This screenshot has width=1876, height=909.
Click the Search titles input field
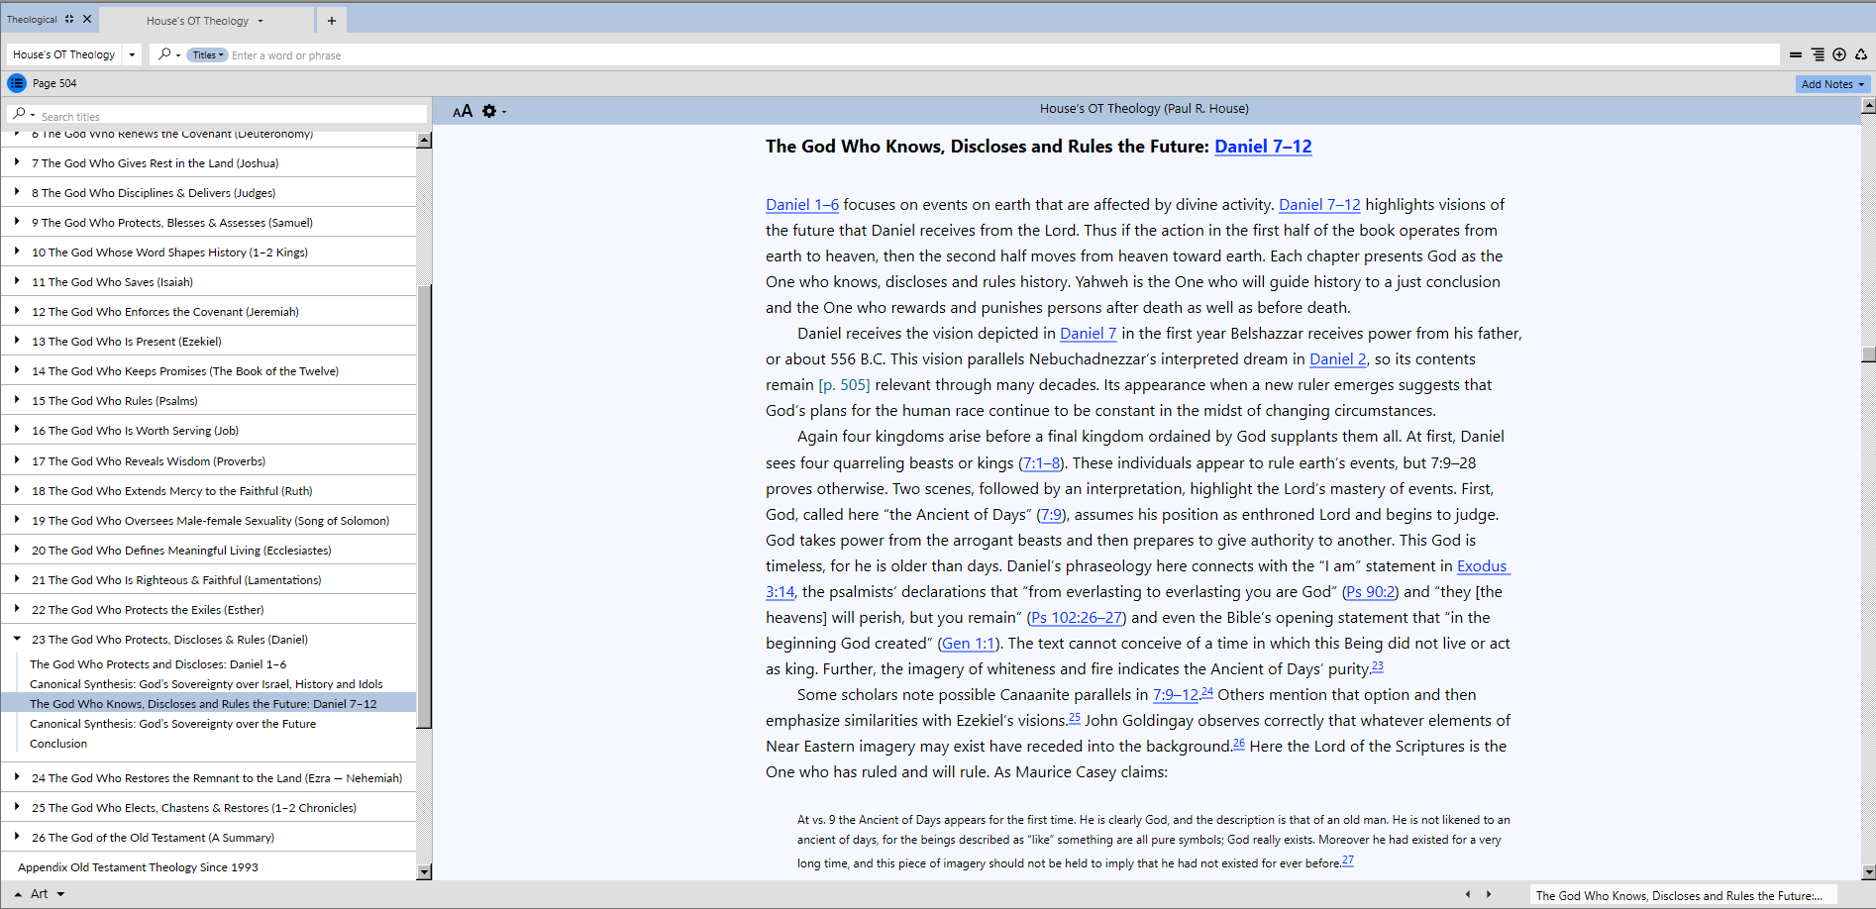[232, 116]
